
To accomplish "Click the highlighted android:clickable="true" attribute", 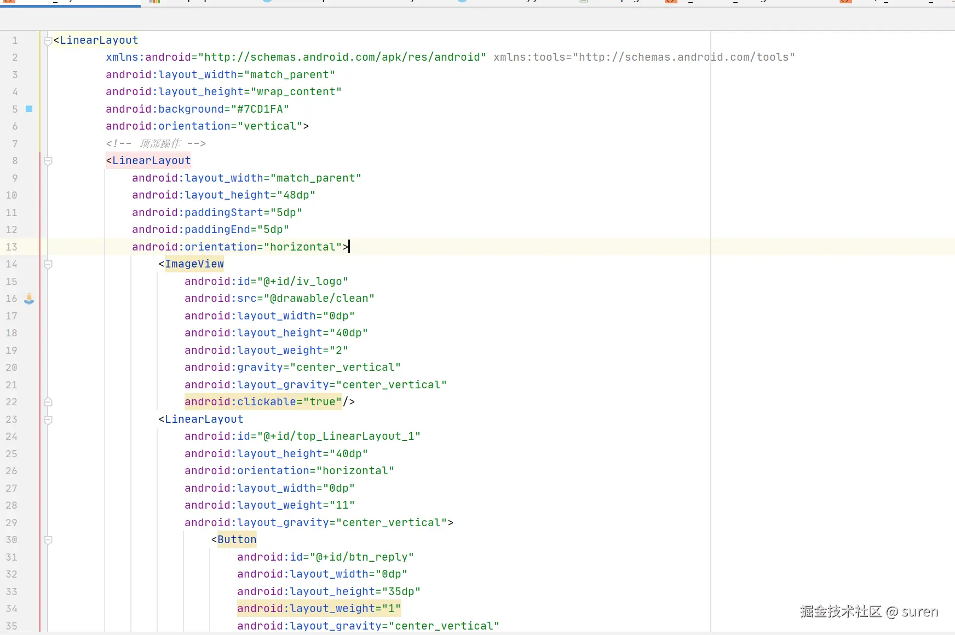I will coord(263,402).
